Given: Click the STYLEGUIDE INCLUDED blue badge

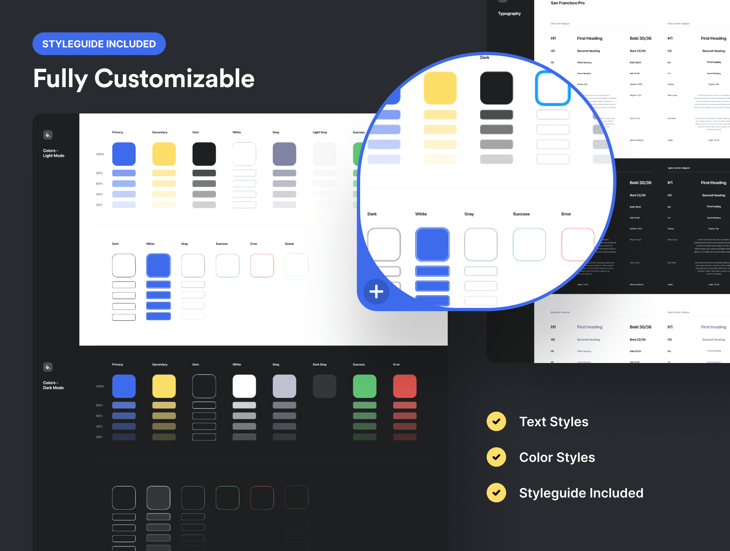Looking at the screenshot, I should (99, 44).
